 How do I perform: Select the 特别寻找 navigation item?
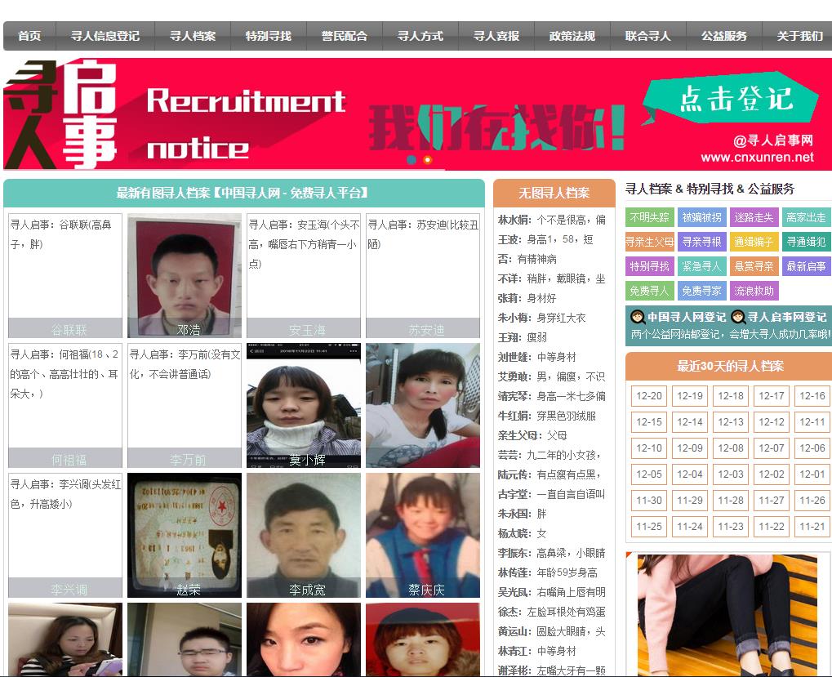(269, 36)
